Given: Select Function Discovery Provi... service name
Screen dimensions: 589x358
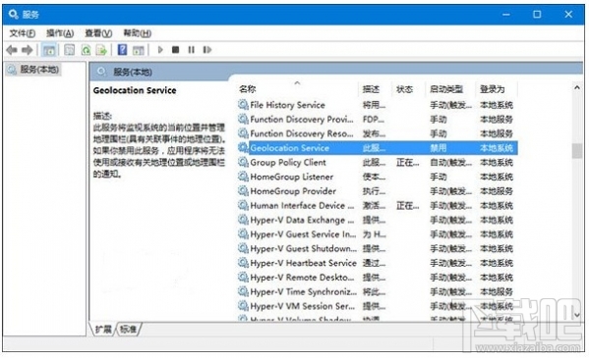Looking at the screenshot, I should click(x=302, y=120).
